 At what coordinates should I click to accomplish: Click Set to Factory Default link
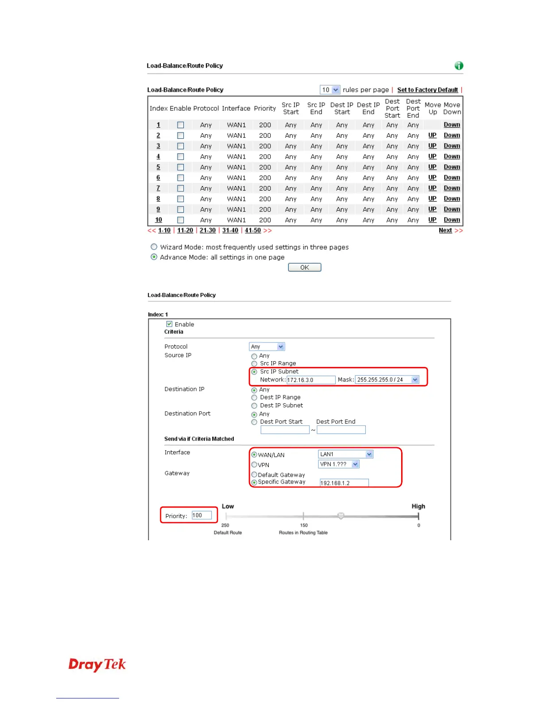click(x=427, y=90)
